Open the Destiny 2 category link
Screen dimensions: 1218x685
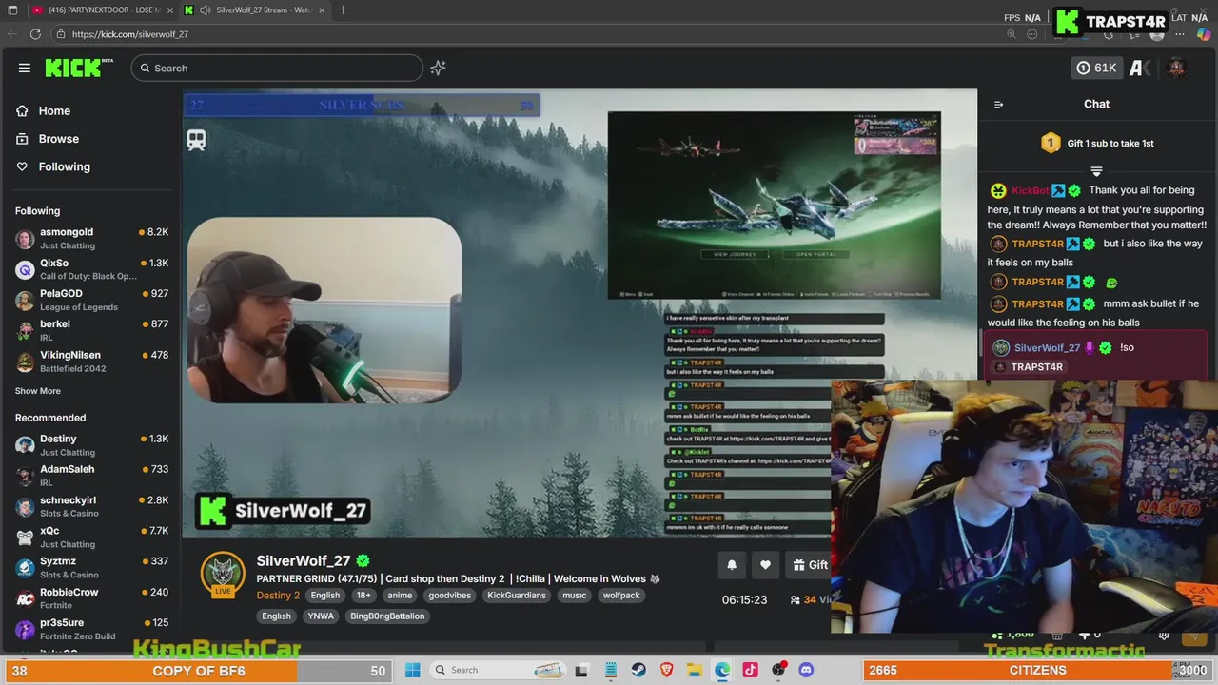[278, 596]
